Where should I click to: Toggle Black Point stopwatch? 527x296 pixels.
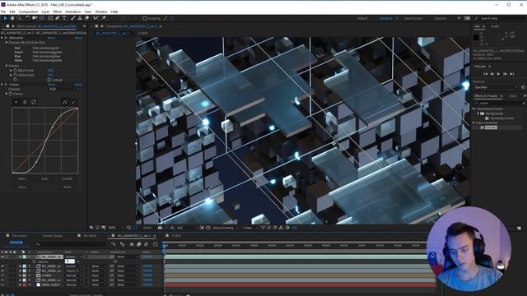(15, 71)
